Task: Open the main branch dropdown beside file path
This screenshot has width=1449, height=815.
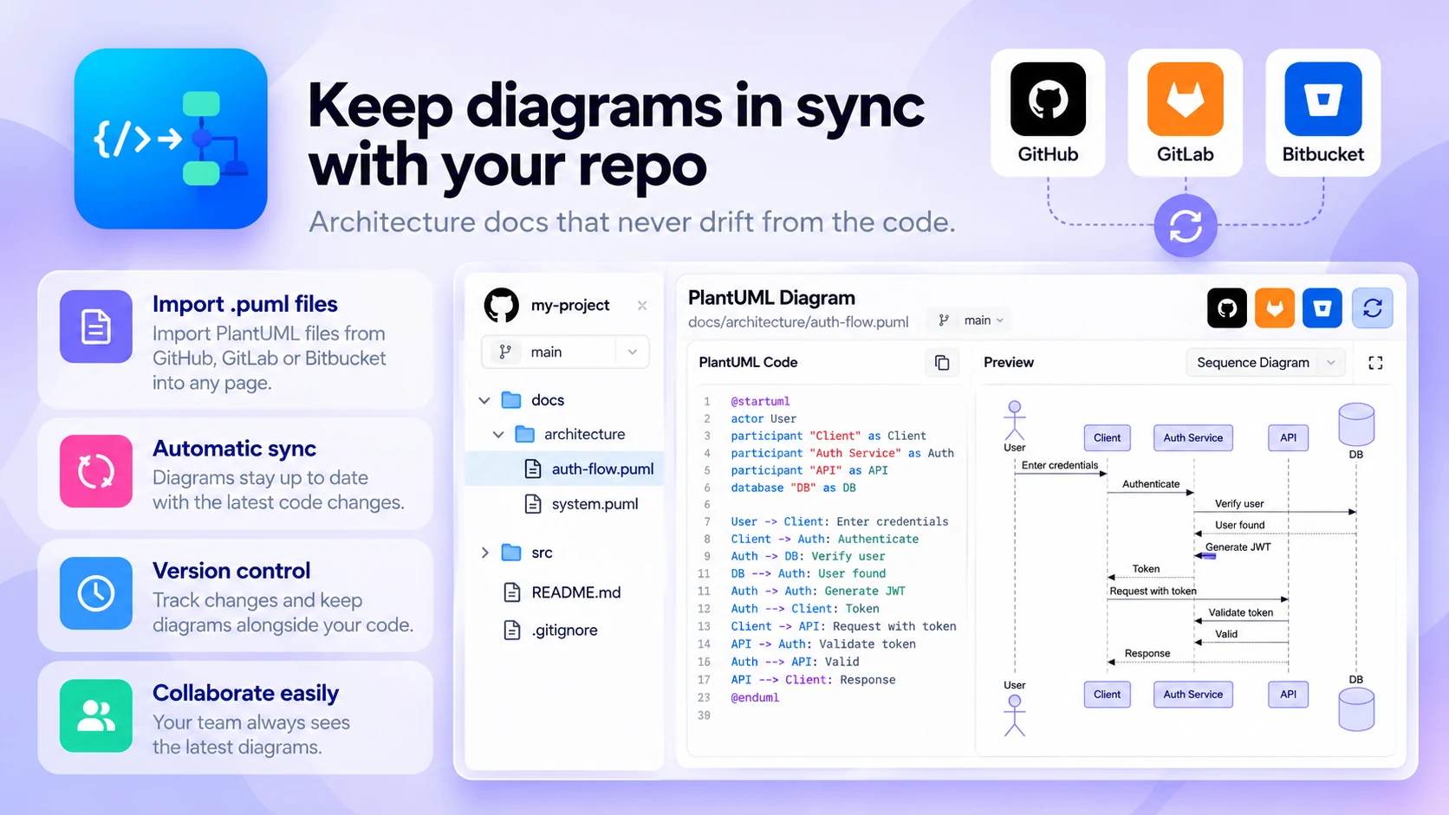Action: pos(971,320)
